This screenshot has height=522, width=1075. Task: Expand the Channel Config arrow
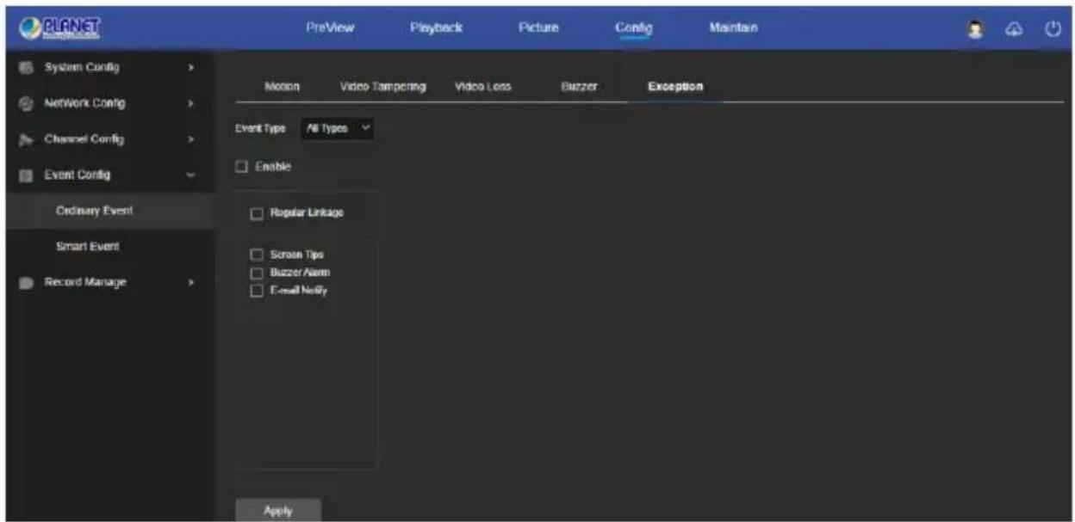191,139
